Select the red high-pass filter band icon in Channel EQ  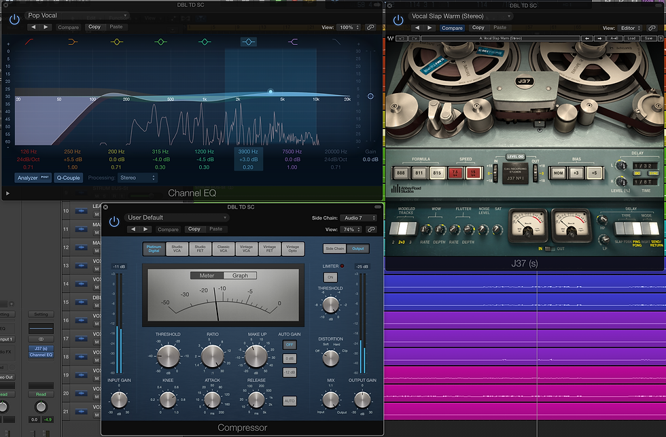[29, 41]
